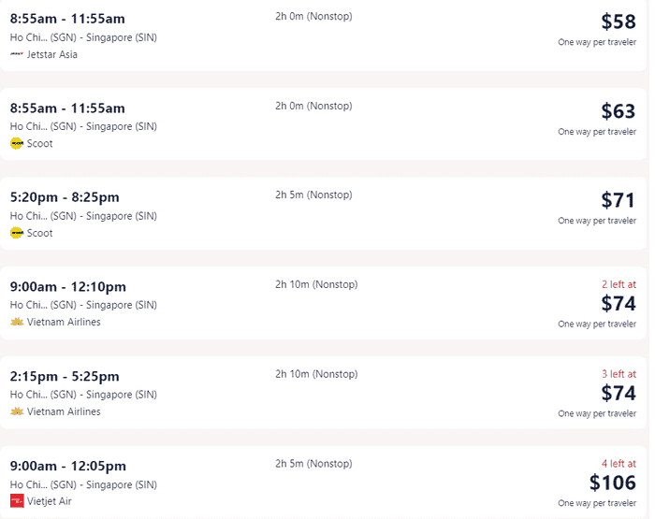655x519 pixels.
Task: Click the red Vietjet Air logo
Action: point(17,501)
